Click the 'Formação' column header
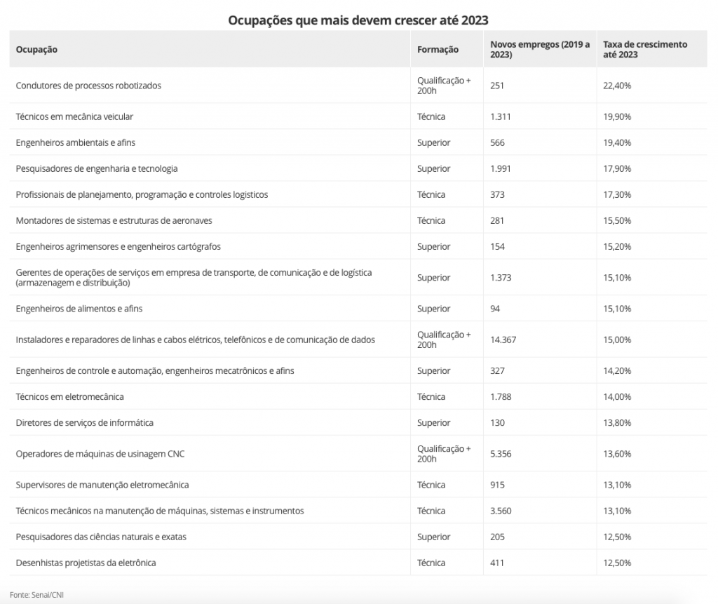Viewport: 718px width, 604px height. coord(438,50)
